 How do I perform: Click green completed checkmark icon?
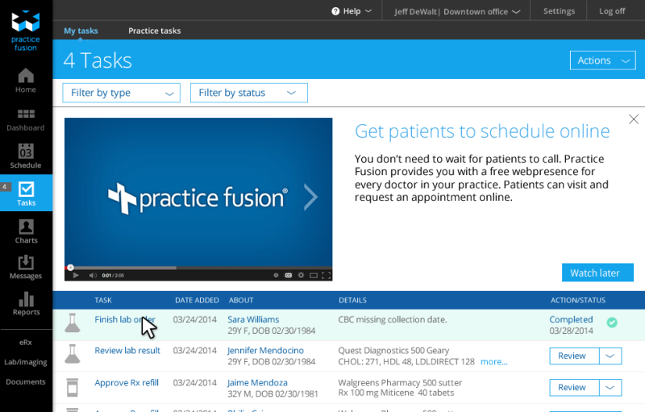(x=612, y=323)
